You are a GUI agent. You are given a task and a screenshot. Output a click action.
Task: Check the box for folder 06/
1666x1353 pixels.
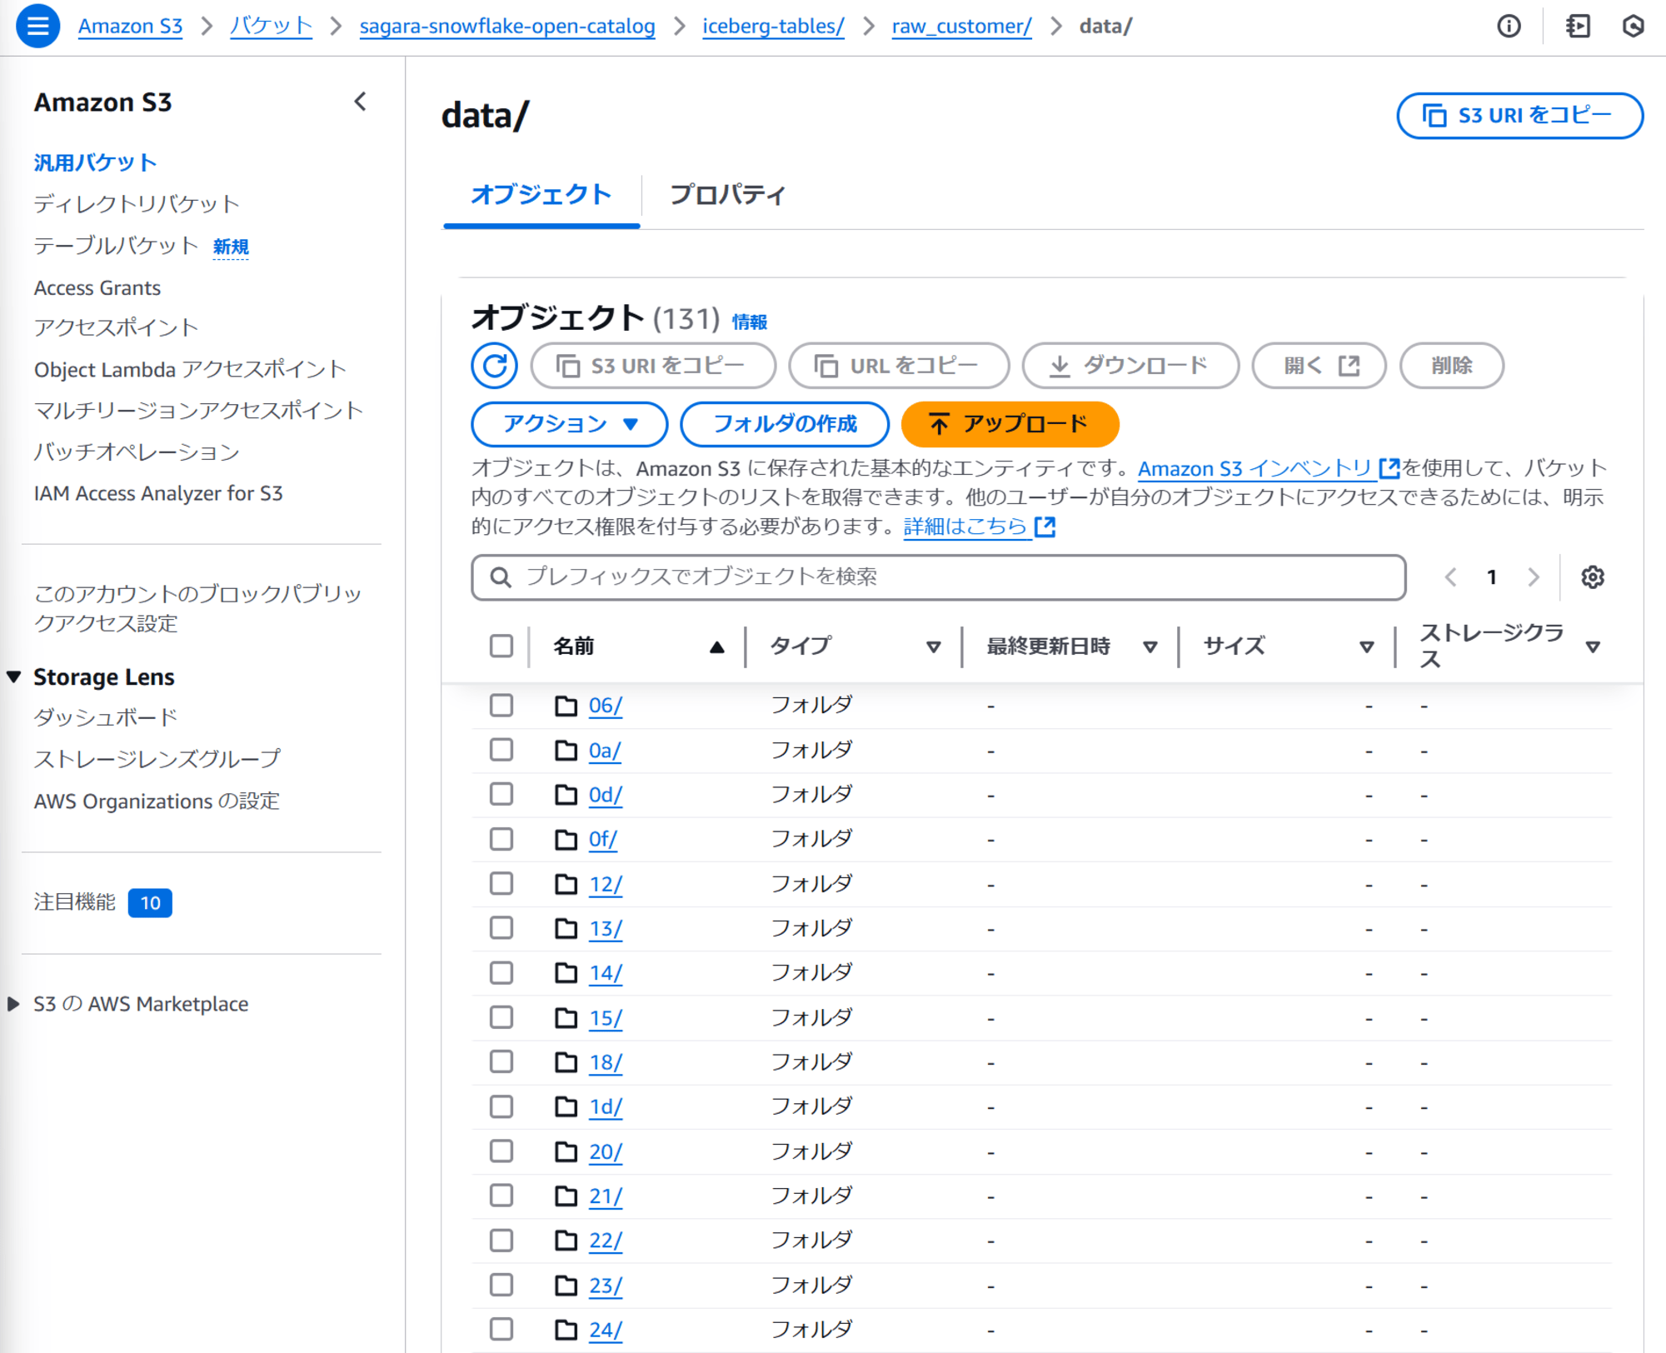(x=501, y=706)
